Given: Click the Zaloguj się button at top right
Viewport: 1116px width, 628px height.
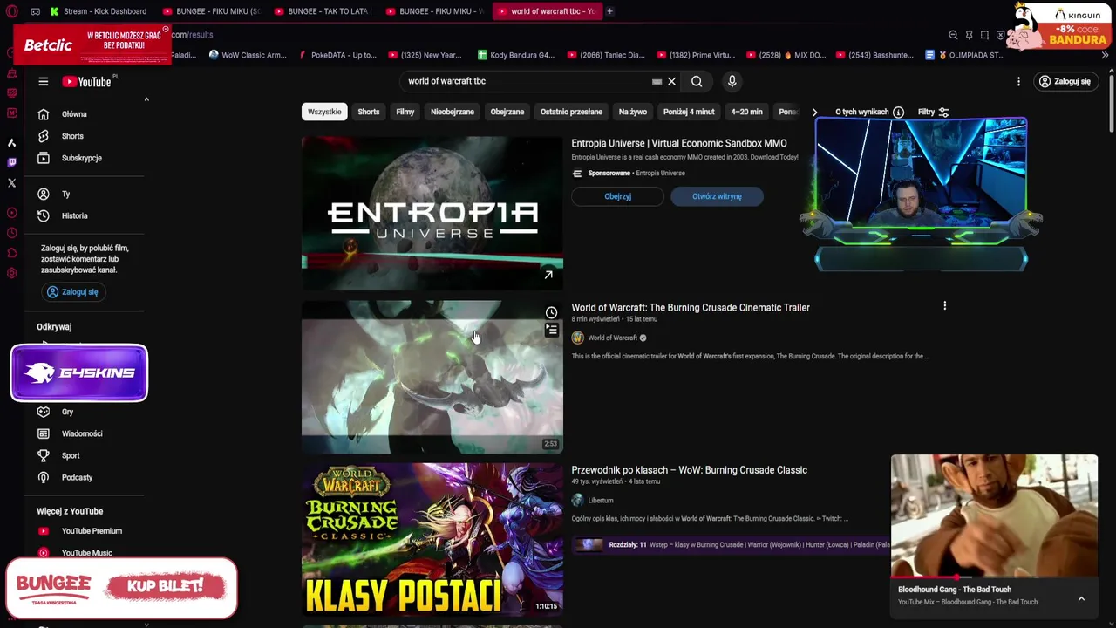Looking at the screenshot, I should coord(1065,81).
